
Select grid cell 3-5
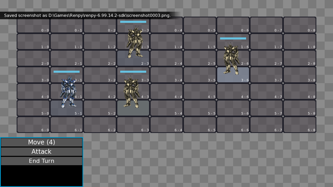[200, 75]
